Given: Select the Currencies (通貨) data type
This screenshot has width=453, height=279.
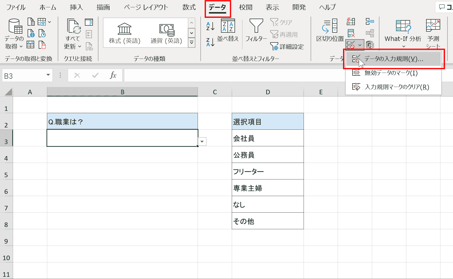Looking at the screenshot, I should 166,33.
